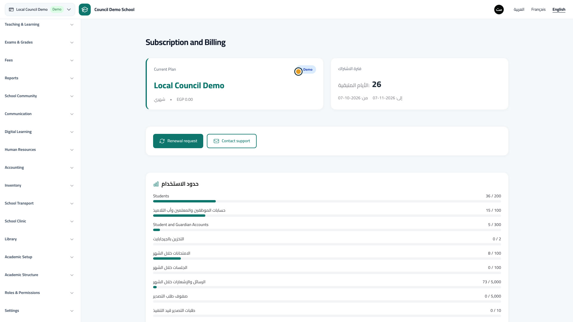Click the usage limits chart icon

(156, 184)
